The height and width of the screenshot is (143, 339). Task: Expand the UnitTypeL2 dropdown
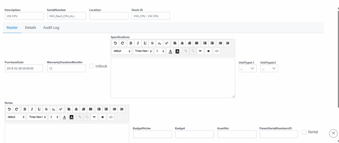tap(269, 68)
